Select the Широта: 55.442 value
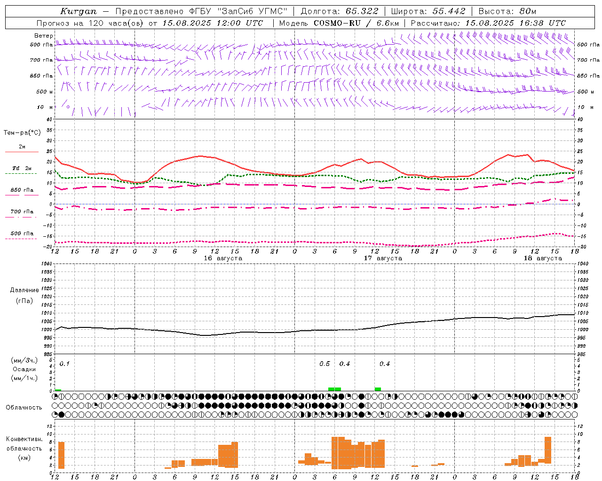This screenshot has width=602, height=481. click(428, 11)
